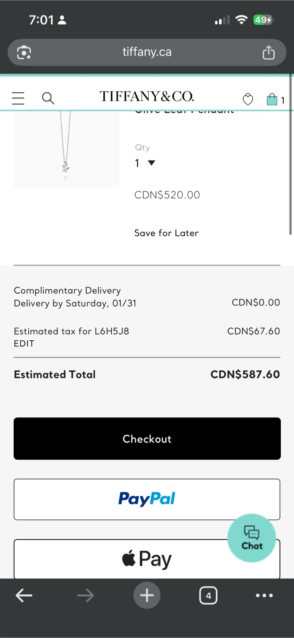
Task: Tap the browser share icon
Action: pyautogui.click(x=268, y=52)
